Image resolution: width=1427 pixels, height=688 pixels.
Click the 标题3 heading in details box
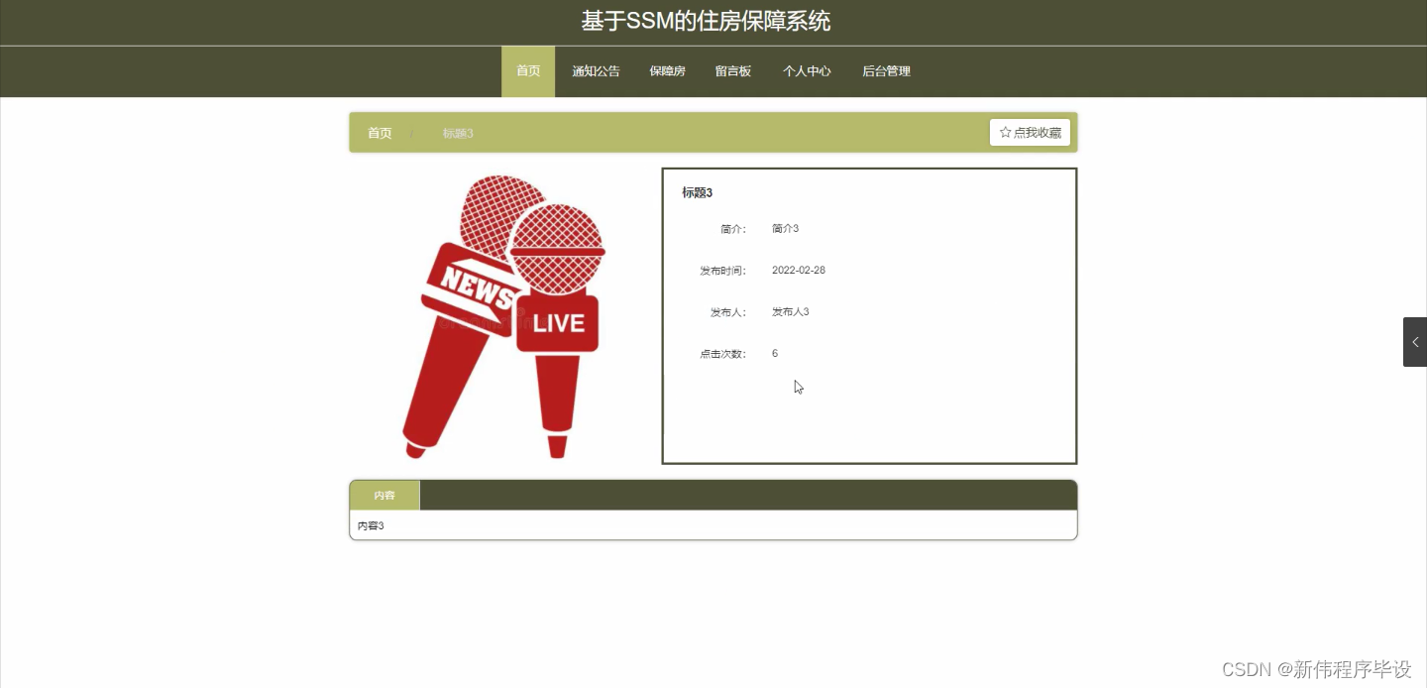point(697,192)
